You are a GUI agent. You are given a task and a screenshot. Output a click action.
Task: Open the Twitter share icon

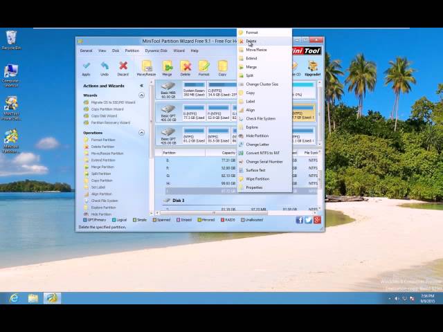point(308,220)
